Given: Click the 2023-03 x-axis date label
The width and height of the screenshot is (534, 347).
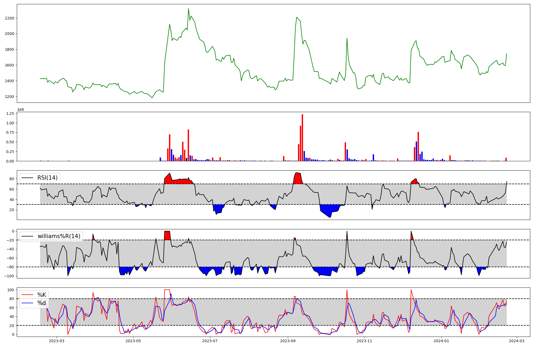Looking at the screenshot, I should 56,341.
